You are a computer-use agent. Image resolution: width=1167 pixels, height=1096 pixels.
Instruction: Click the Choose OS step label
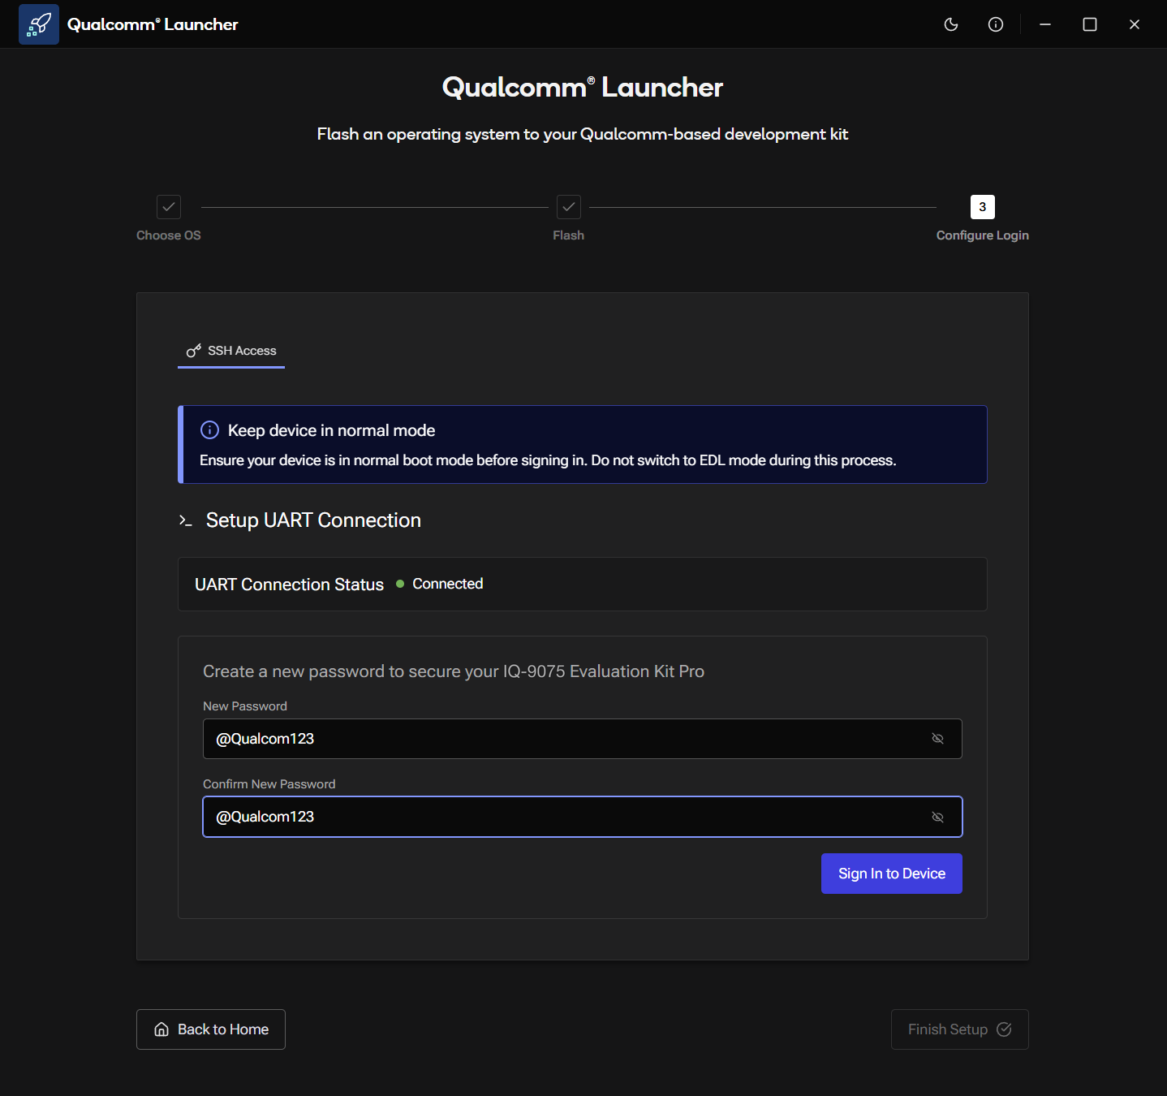pos(169,235)
